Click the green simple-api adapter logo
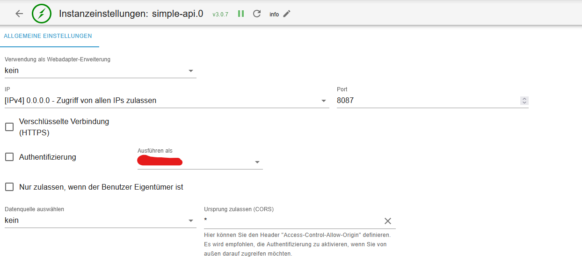 [41, 14]
